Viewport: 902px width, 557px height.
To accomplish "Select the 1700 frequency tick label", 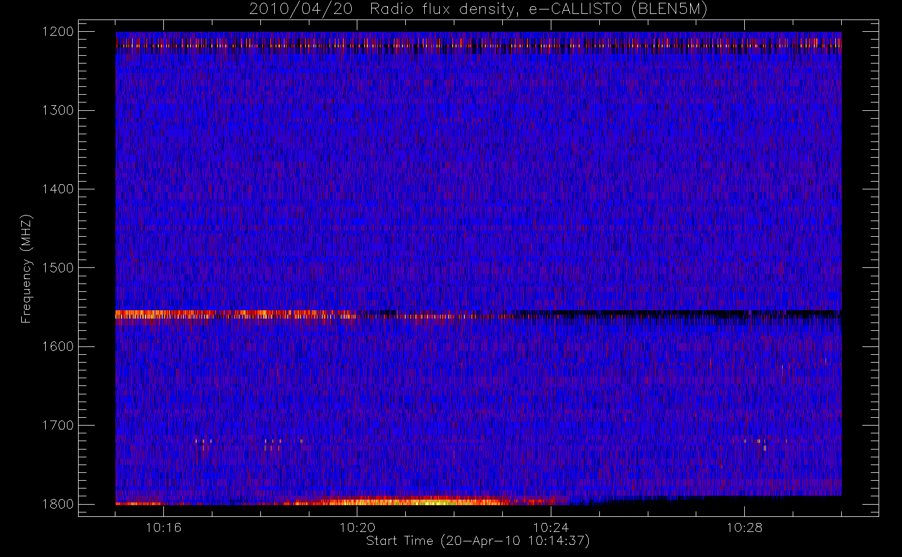I will (x=58, y=425).
